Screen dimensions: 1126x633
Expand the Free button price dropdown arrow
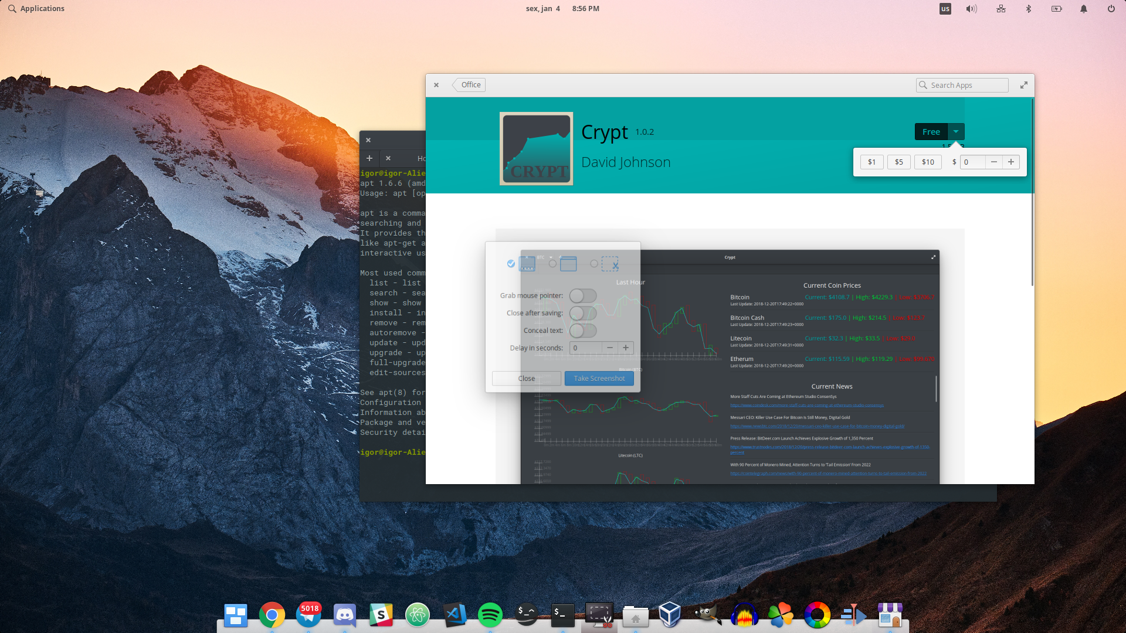pos(956,131)
